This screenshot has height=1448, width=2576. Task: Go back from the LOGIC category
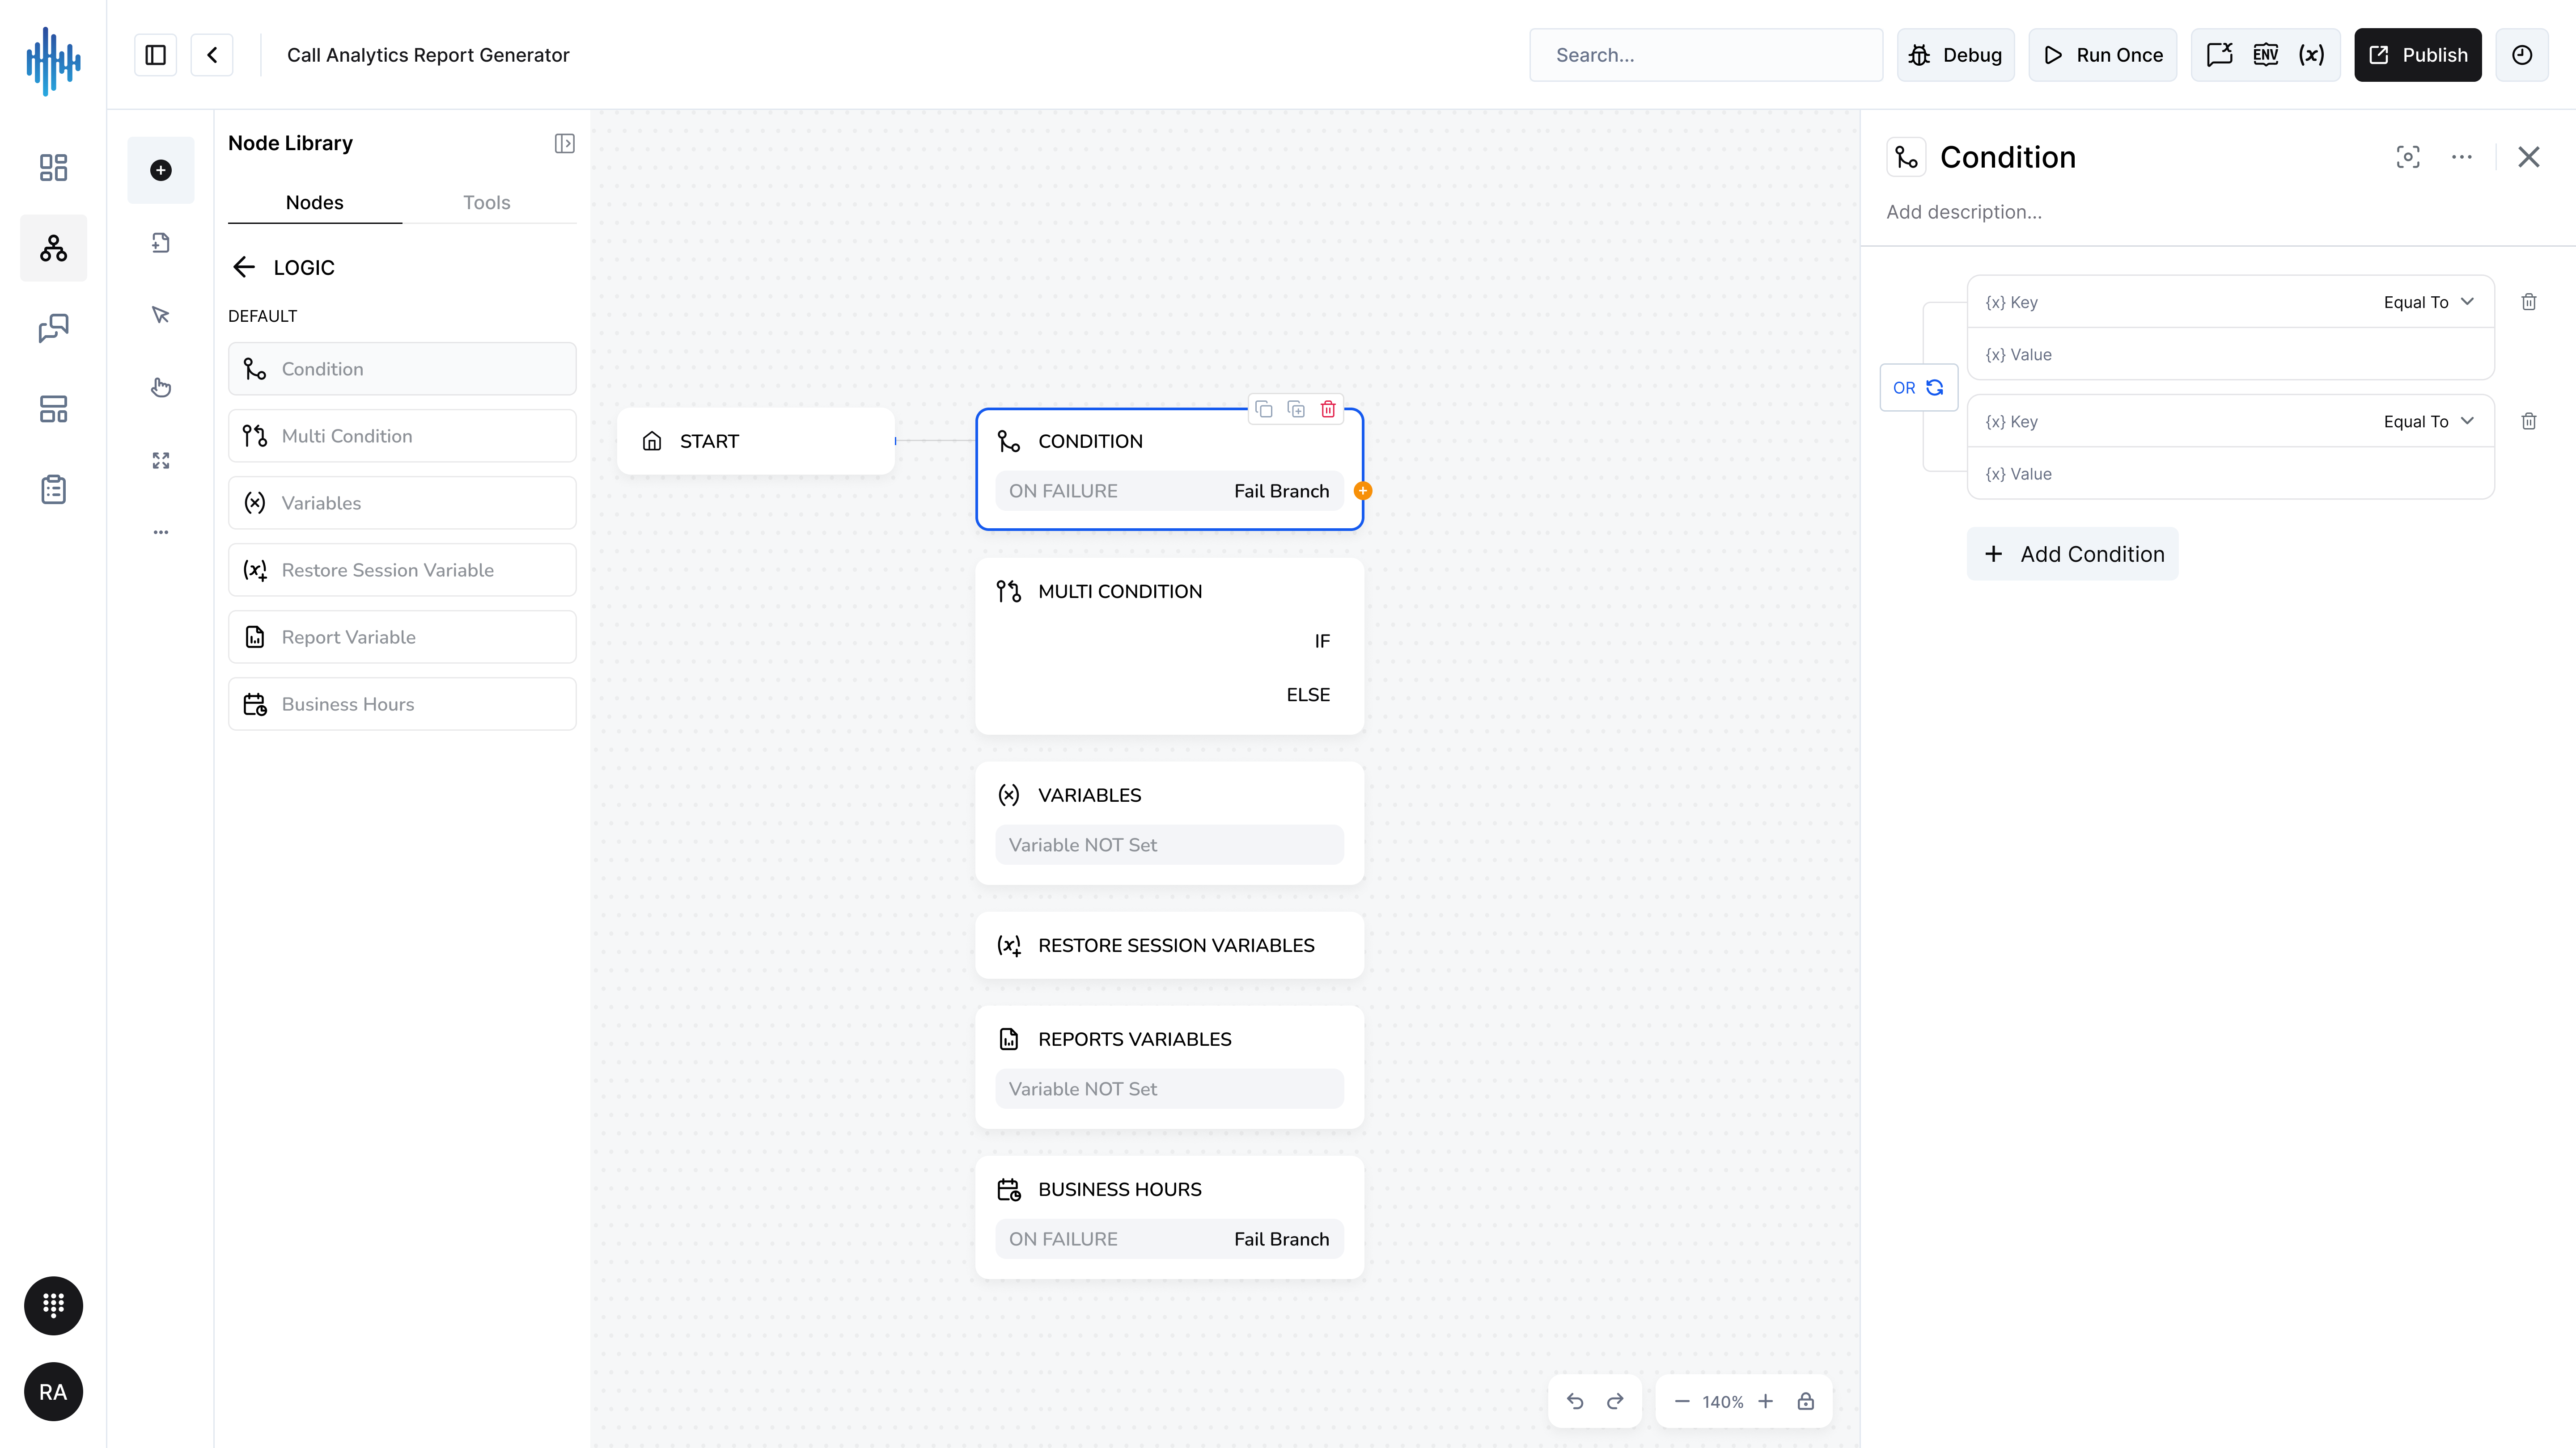[x=244, y=267]
